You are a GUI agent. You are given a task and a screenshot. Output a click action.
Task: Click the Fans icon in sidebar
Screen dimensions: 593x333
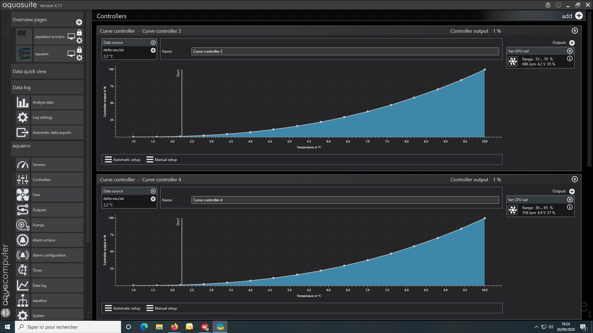click(x=23, y=195)
